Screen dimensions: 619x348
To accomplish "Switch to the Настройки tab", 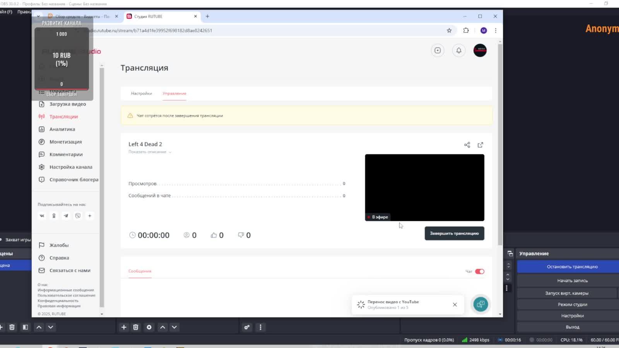I will 142,94.
